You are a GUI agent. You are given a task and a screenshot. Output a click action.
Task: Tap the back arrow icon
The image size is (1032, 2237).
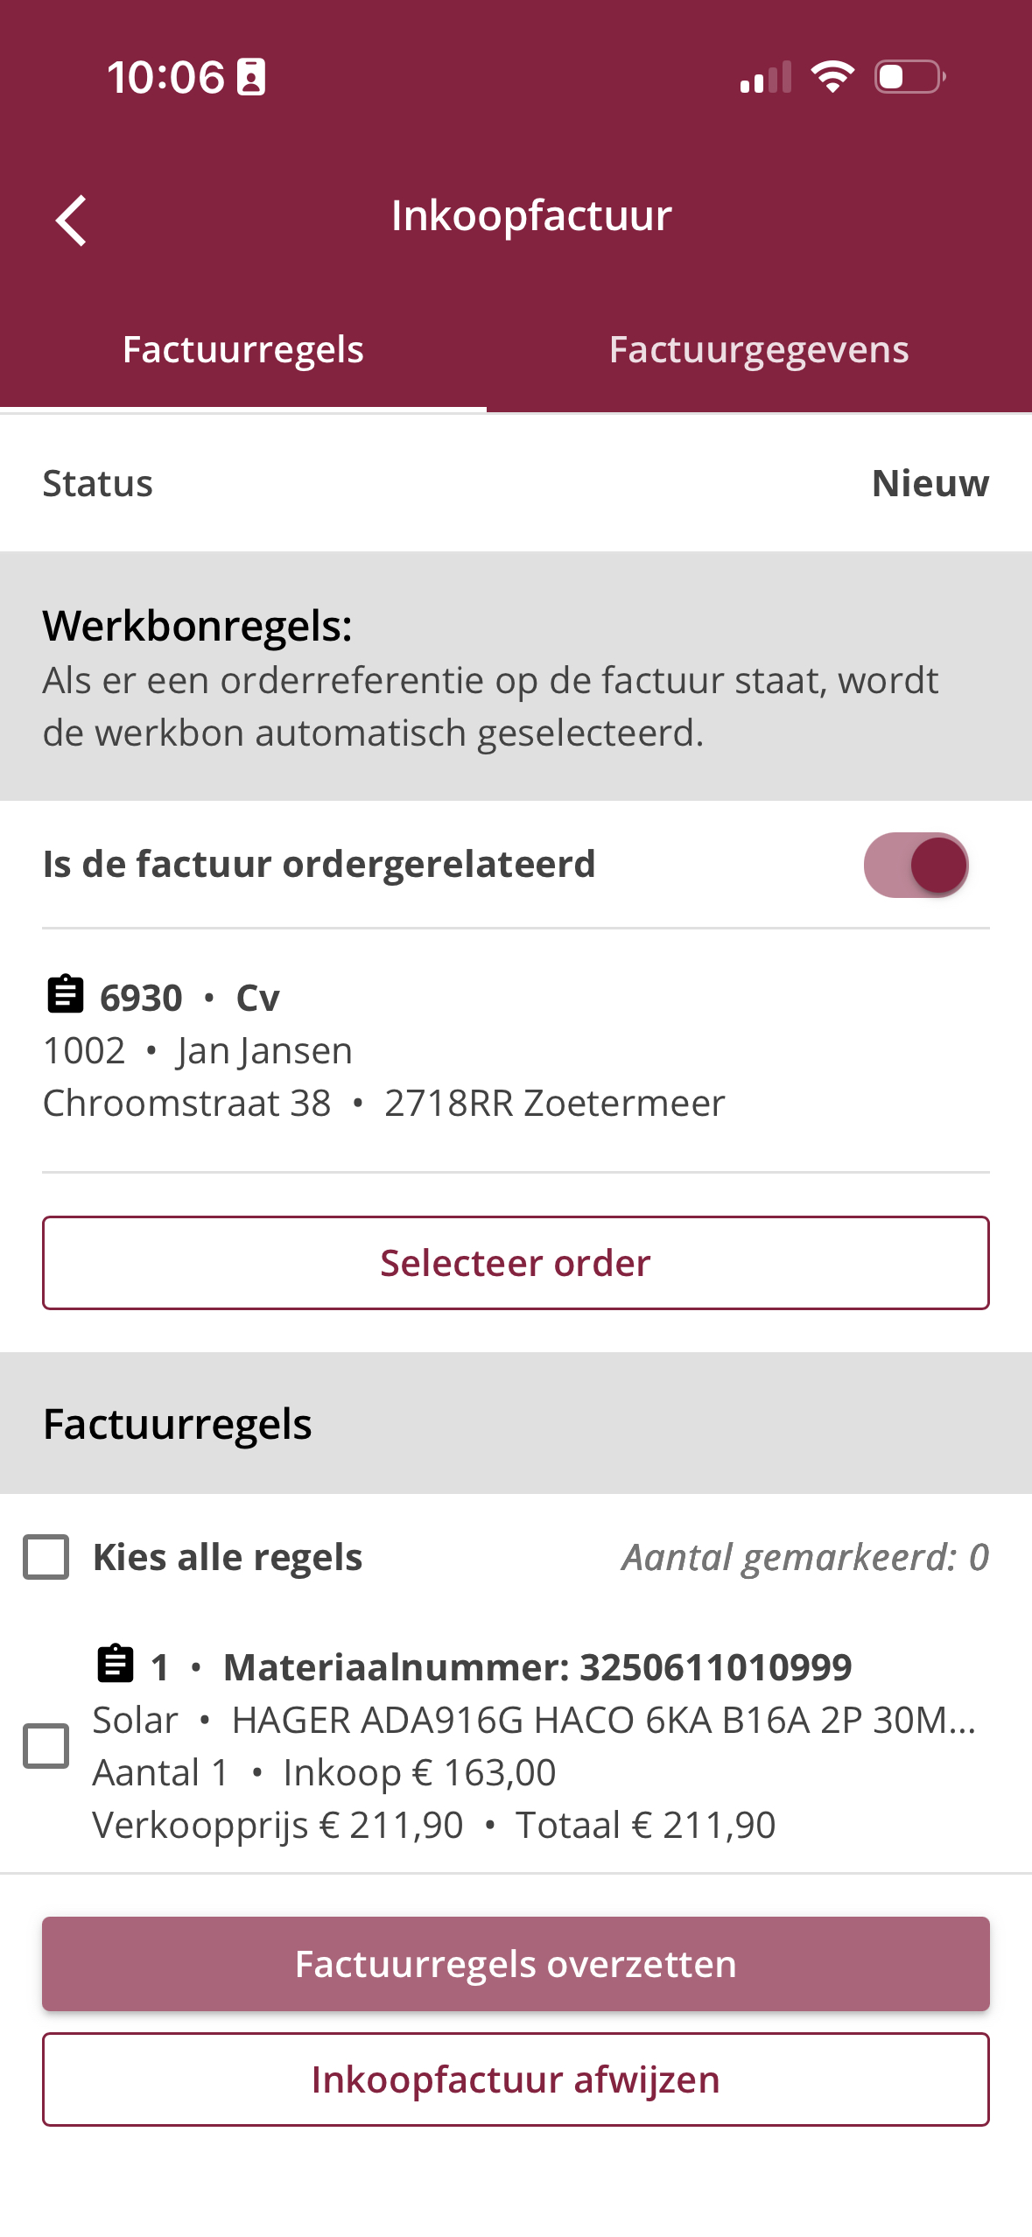(x=72, y=220)
